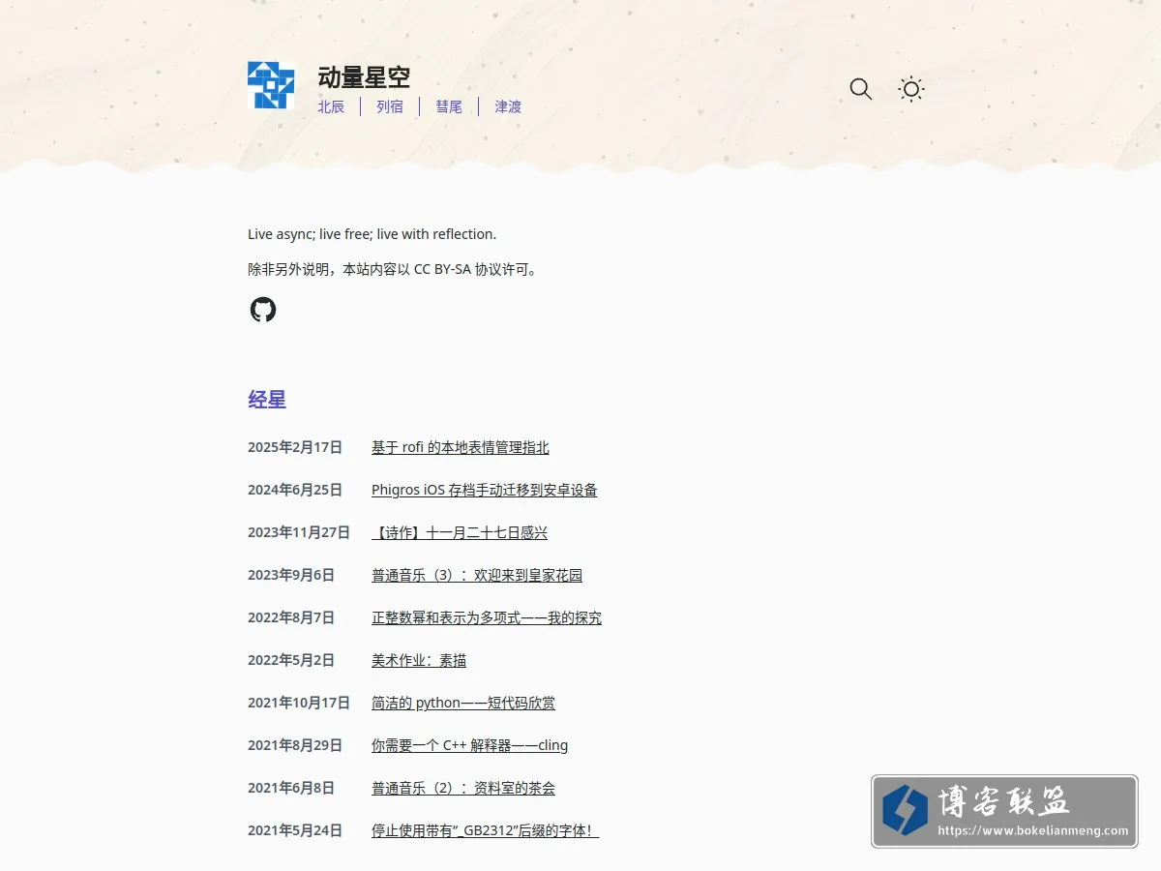Click the date 2022年8月7日

291,617
